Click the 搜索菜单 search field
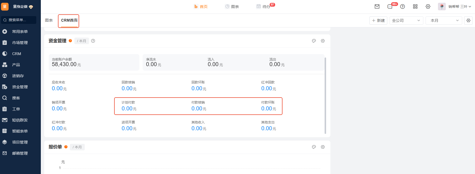This screenshot has height=174, width=475. [x=19, y=20]
